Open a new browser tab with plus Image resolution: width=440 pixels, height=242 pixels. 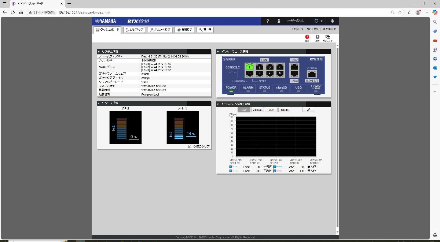[69, 3]
